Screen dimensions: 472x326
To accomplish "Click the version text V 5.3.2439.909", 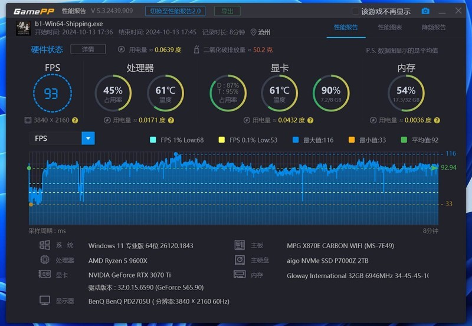I will click(112, 11).
